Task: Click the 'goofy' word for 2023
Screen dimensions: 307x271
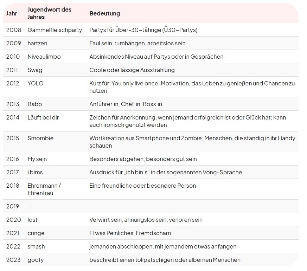Action: coord(36,260)
